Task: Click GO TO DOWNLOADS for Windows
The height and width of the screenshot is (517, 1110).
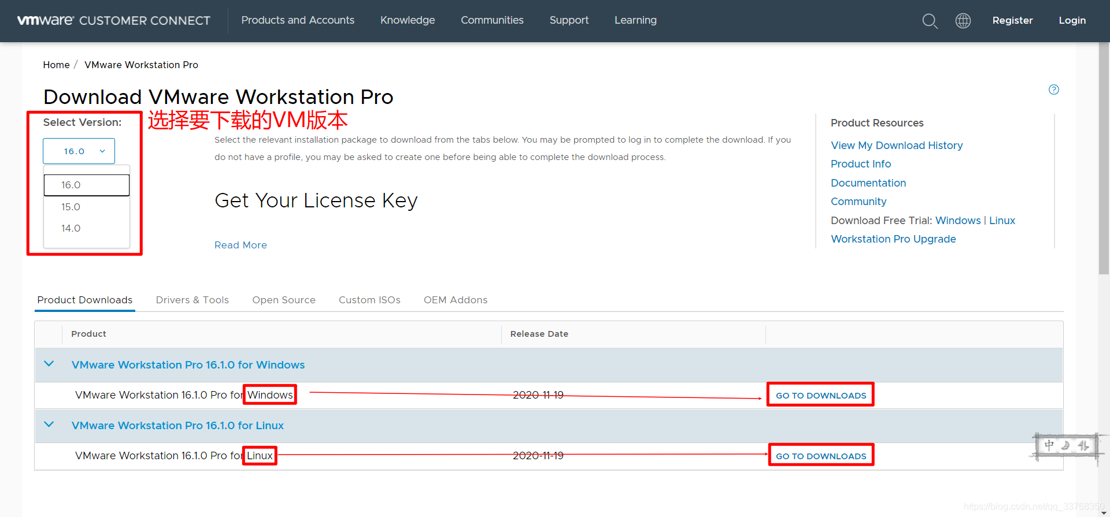Action: click(821, 395)
